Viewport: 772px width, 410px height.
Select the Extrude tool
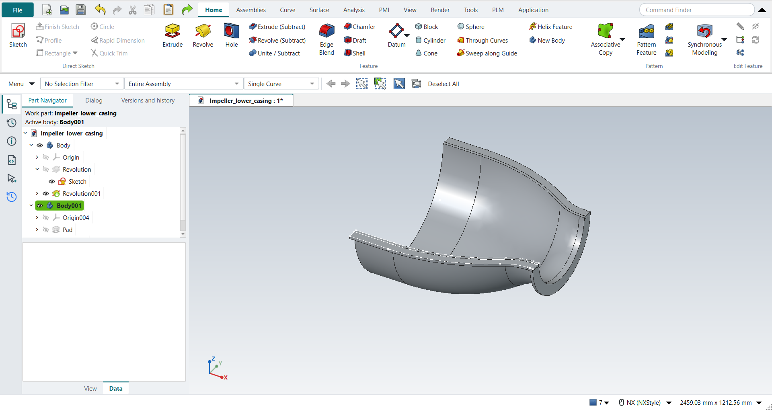tap(172, 35)
